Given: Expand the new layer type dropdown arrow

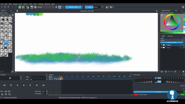Looking at the screenshot, I should [x=164, y=72].
